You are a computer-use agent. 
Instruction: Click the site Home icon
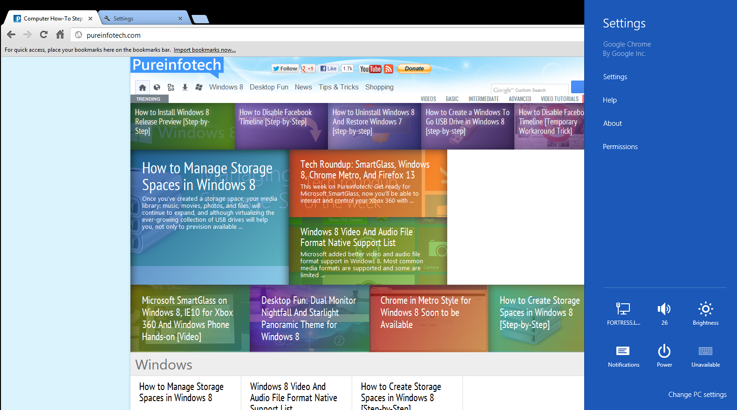[143, 87]
